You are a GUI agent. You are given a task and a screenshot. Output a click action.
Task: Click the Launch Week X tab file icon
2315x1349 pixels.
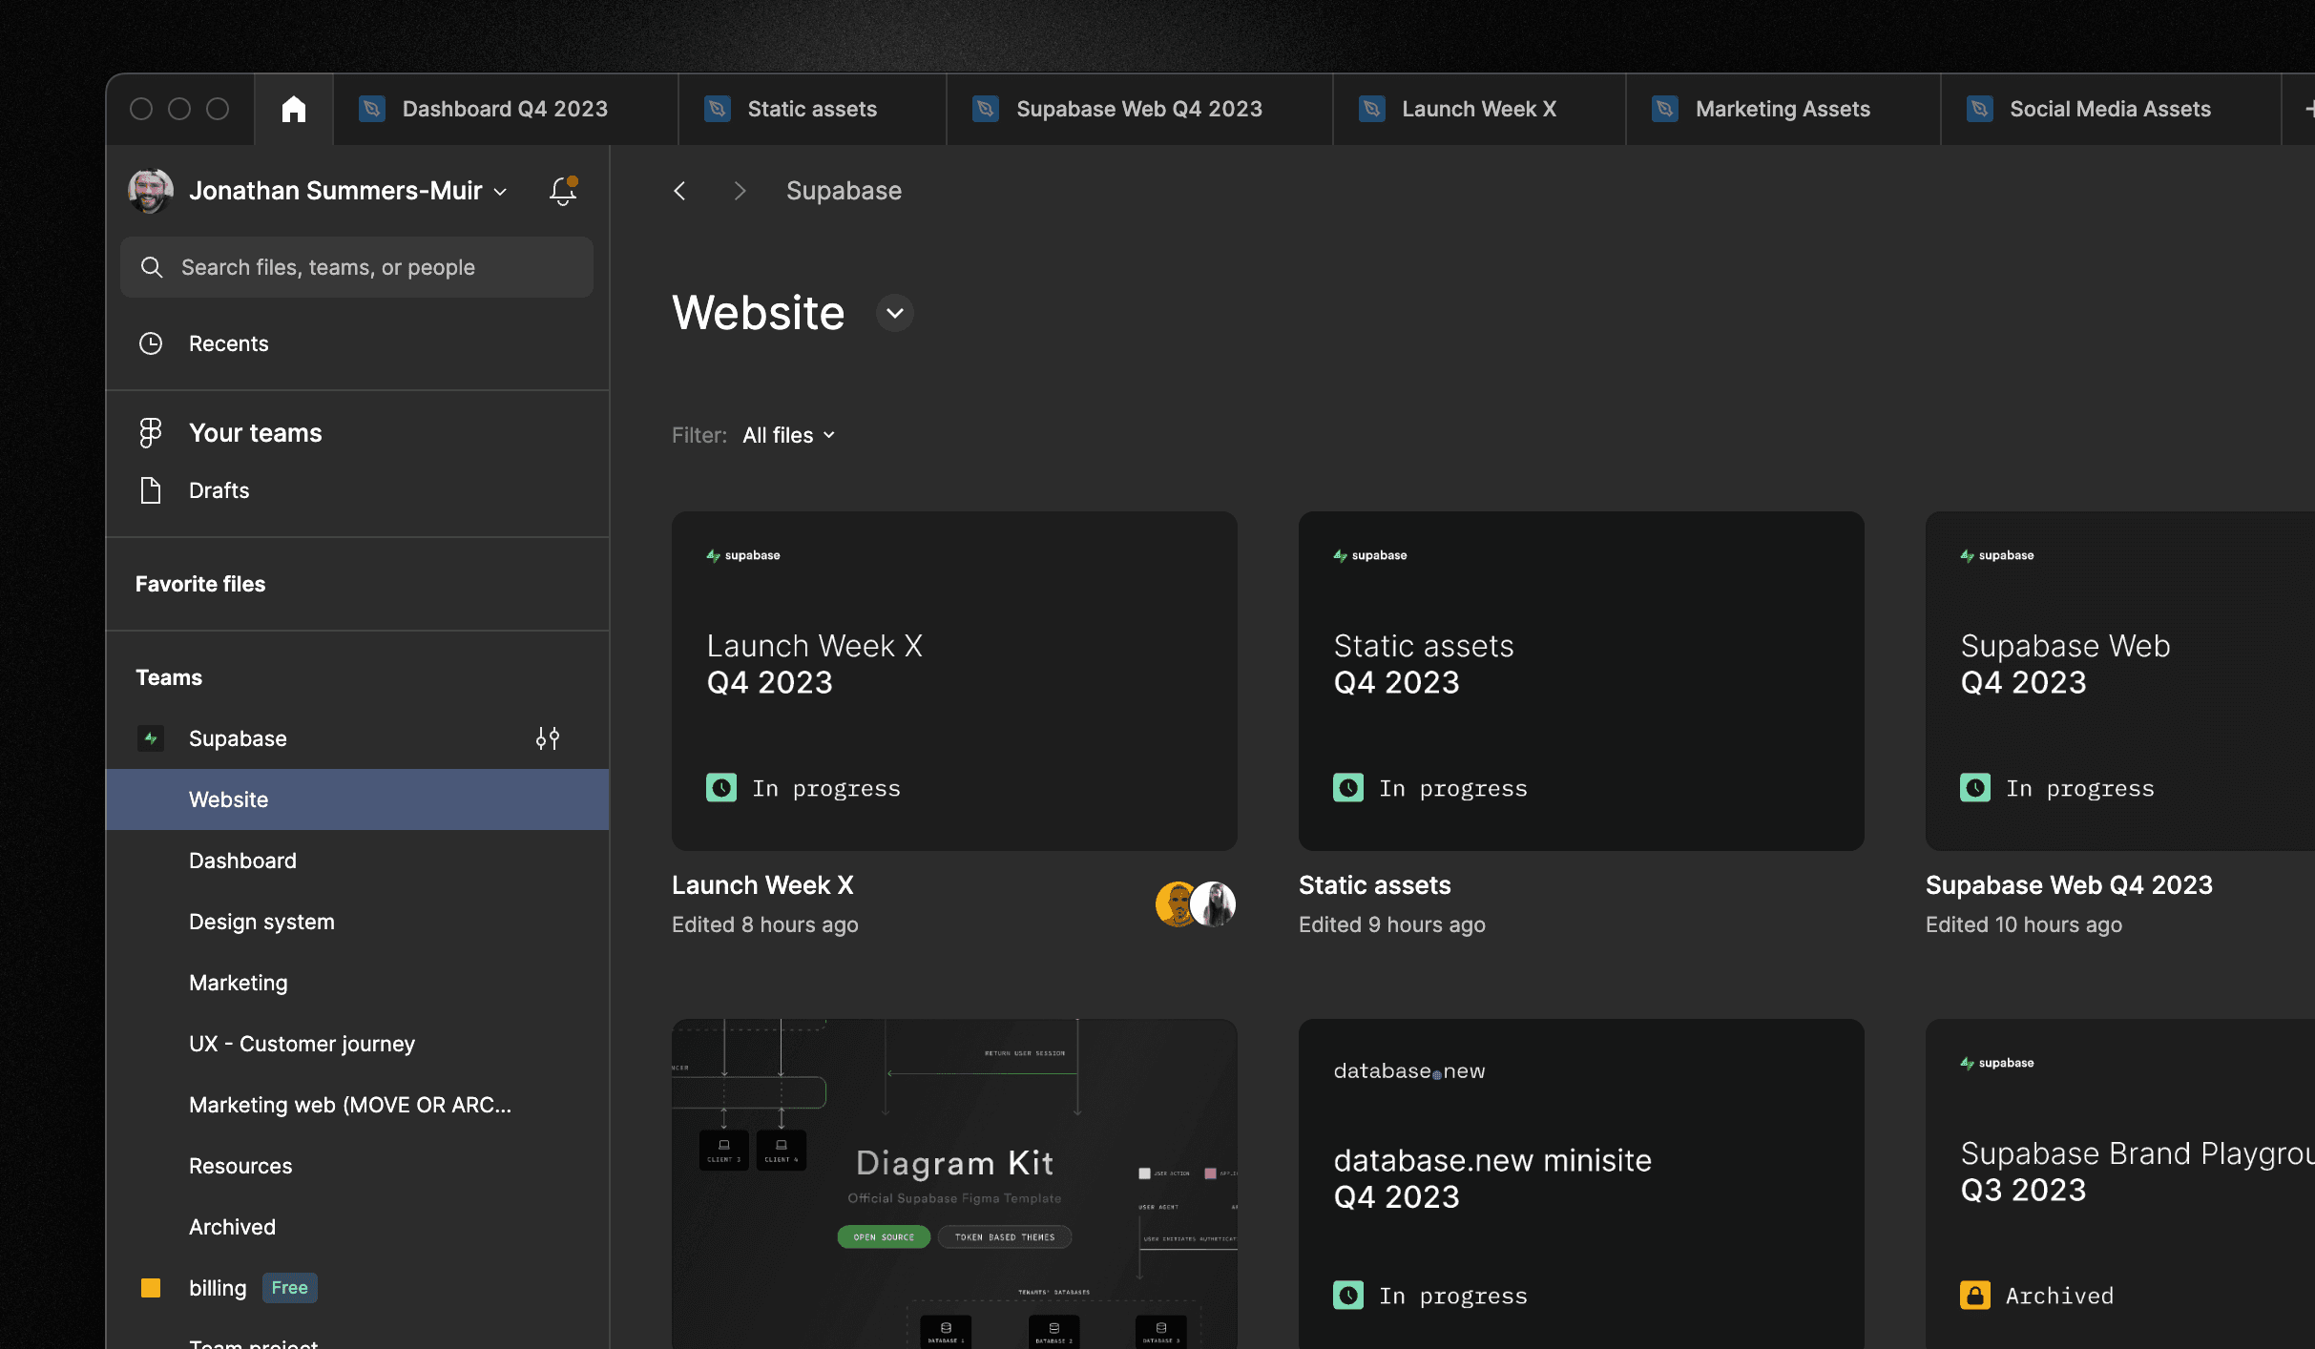click(x=1371, y=109)
